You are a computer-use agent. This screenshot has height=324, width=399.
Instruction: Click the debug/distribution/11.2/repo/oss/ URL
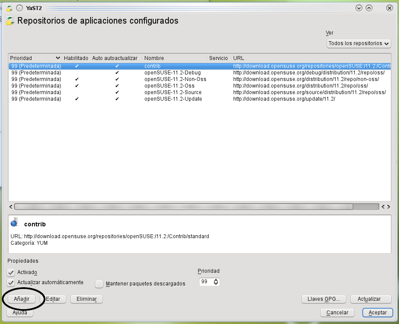click(309, 73)
